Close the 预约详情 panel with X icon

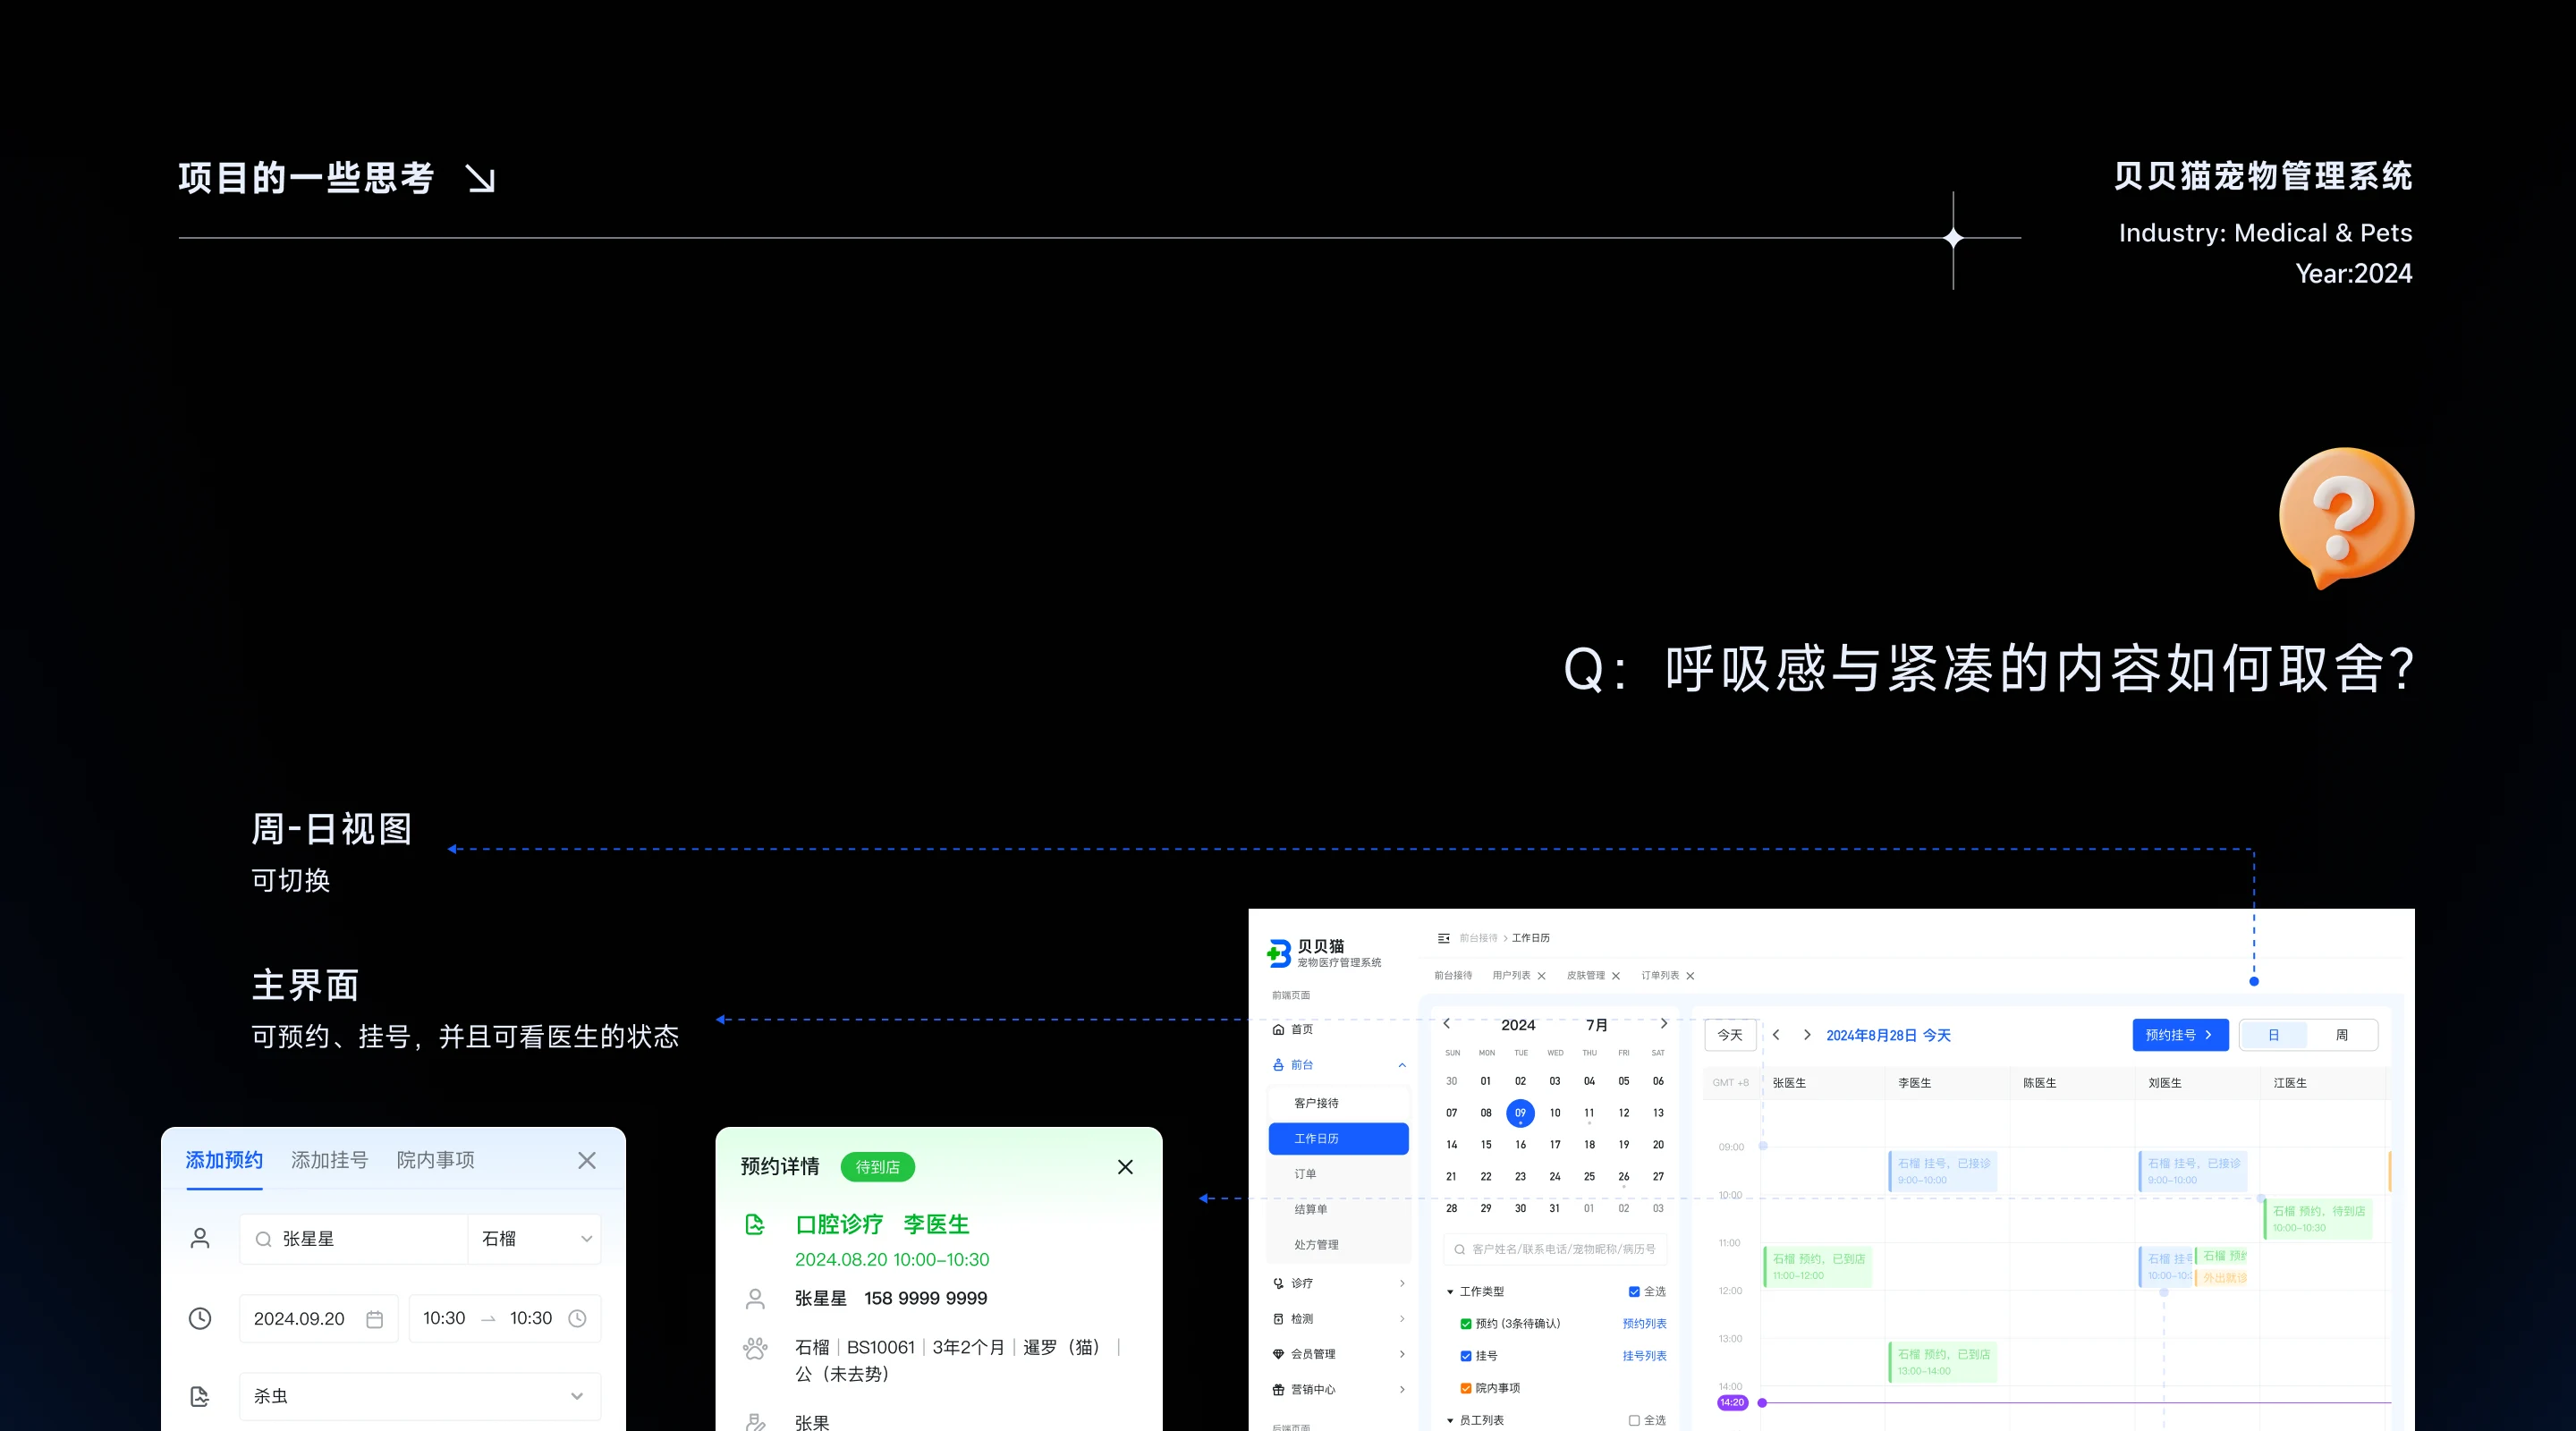click(1125, 1167)
